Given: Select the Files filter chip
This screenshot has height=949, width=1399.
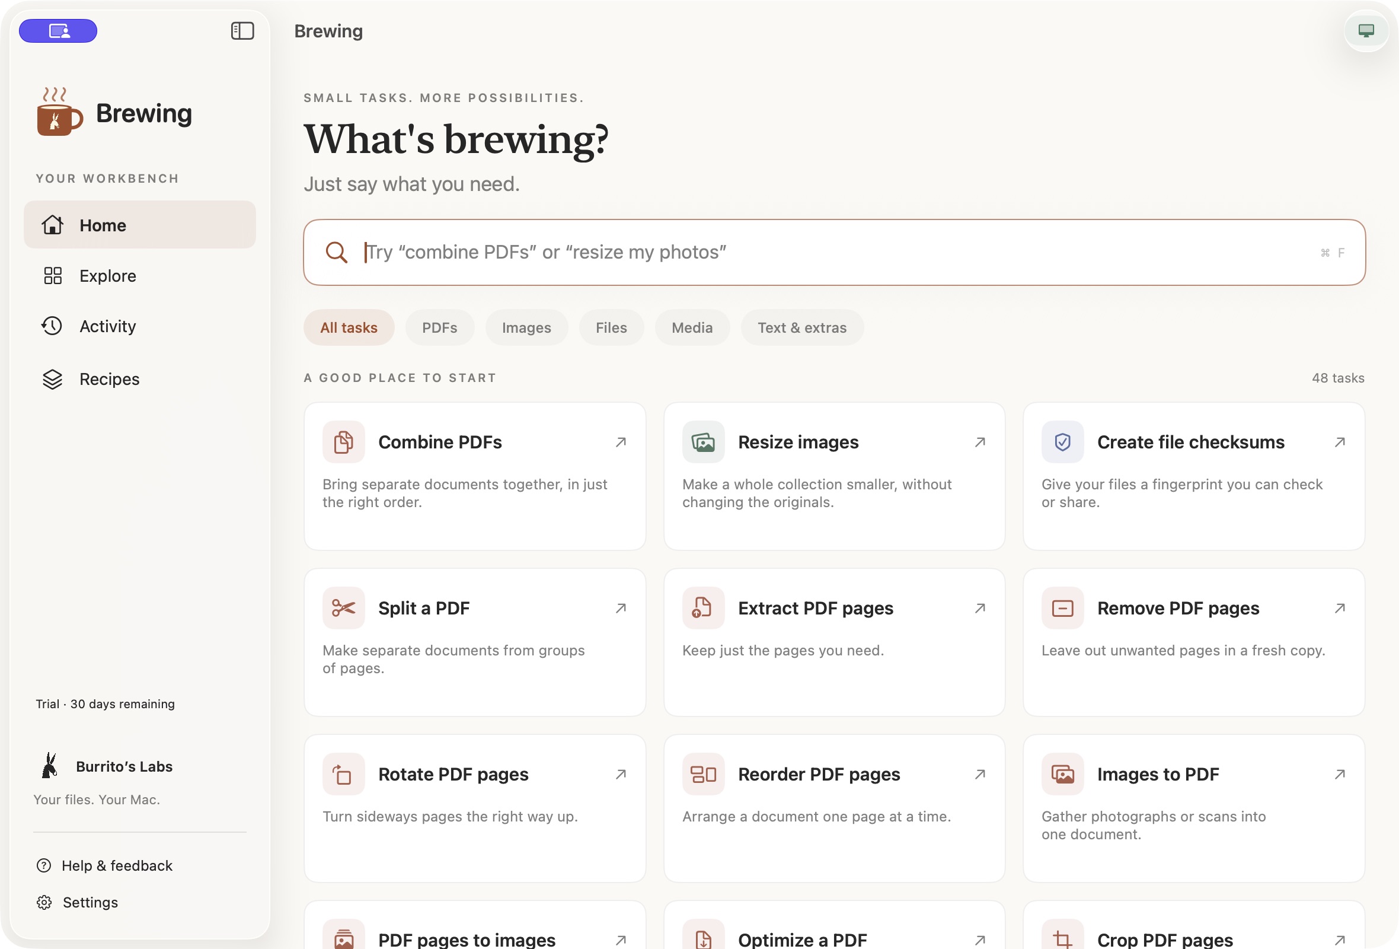Looking at the screenshot, I should click(x=611, y=327).
